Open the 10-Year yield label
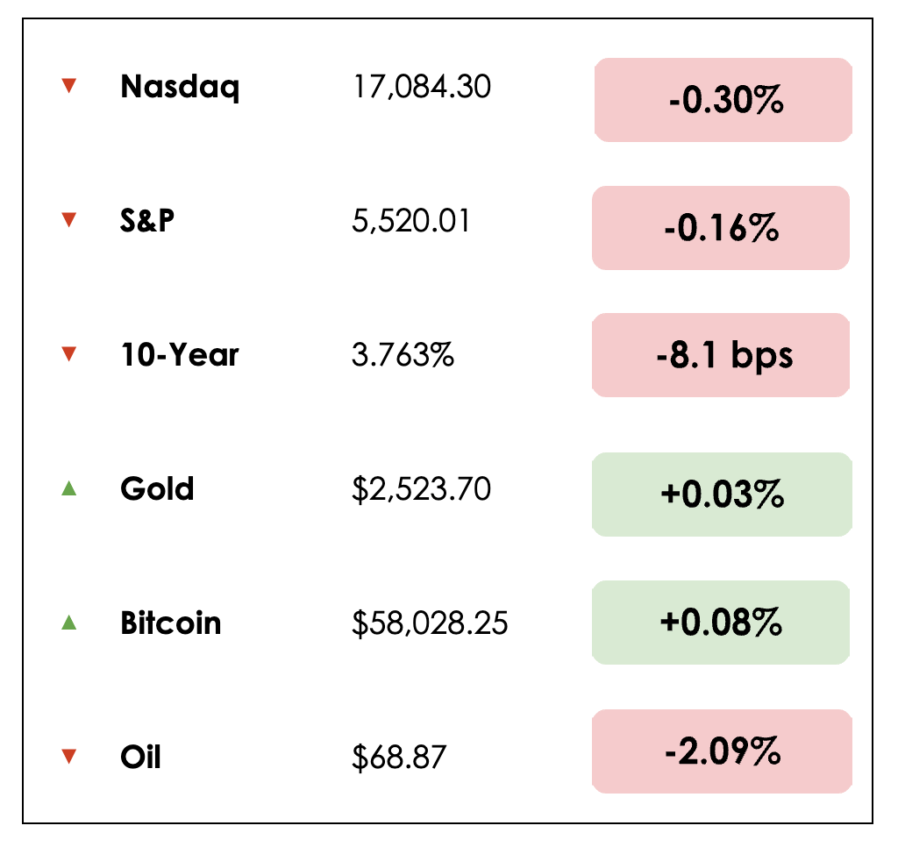Image resolution: width=898 pixels, height=847 pixels. pos(180,355)
